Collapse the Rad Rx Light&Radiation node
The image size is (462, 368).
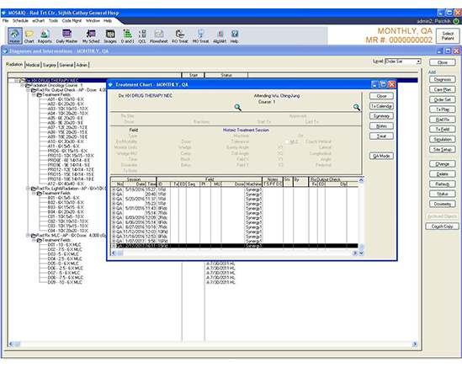(x=28, y=188)
